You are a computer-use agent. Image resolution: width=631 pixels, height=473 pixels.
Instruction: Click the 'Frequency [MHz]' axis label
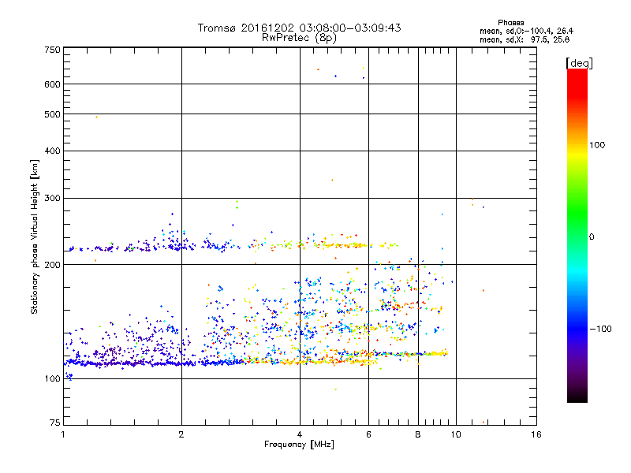point(299,445)
